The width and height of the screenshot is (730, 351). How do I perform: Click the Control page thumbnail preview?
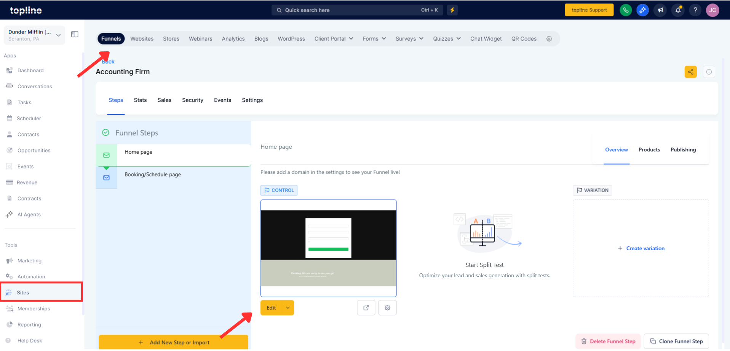(x=329, y=248)
